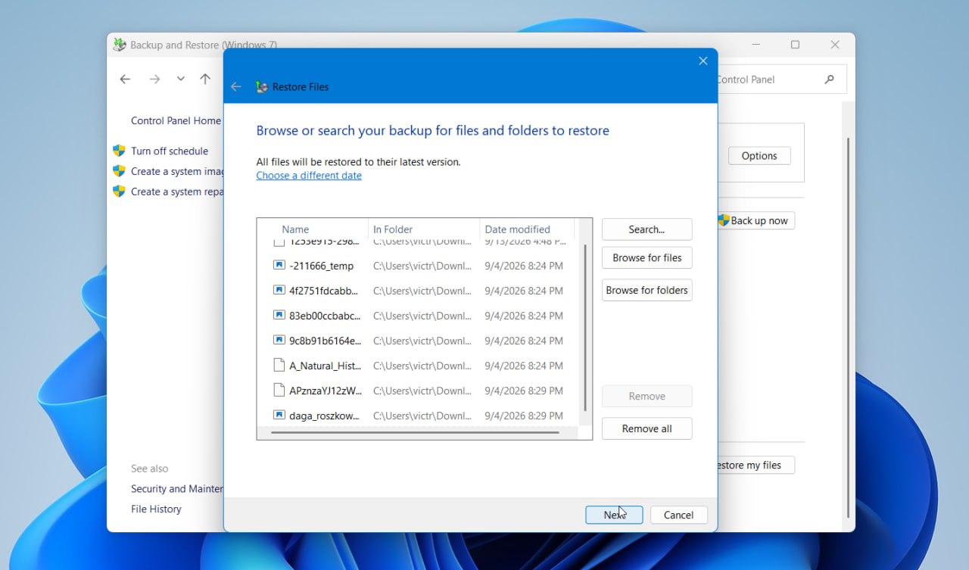Screen dimensions: 969x570
Task: Click the Backup and Restore title bar icon
Action: [120, 45]
